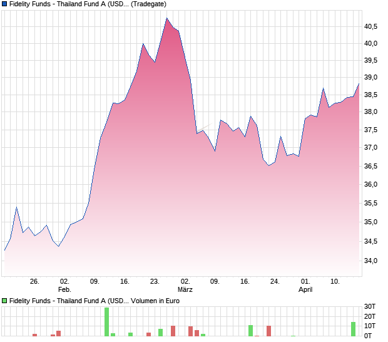Click the 38,0 price axis label
The width and height of the screenshot is (388, 342).
[370, 112]
